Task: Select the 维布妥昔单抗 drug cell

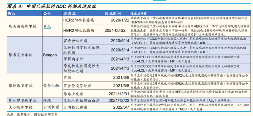Action: tap(21, 54)
